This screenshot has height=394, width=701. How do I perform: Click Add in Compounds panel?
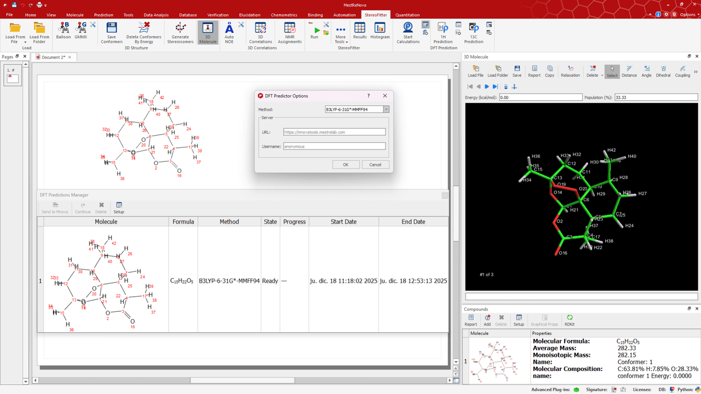487,320
